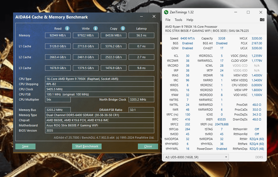Minimize the ZenTimings window
The width and height of the screenshot is (278, 177).
coord(236,12)
